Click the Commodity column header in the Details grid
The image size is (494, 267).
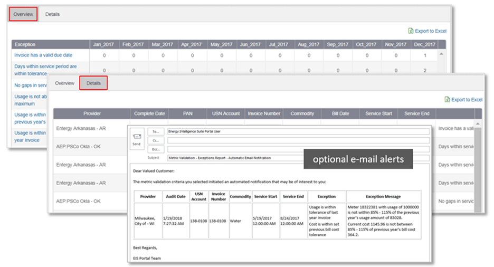point(302,113)
